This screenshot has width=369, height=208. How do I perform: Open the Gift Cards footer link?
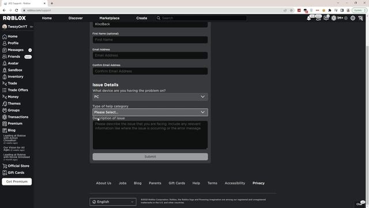pos(177,183)
